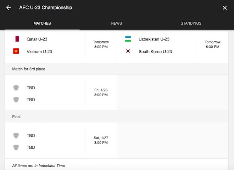Click the South Korea flag icon

point(128,51)
